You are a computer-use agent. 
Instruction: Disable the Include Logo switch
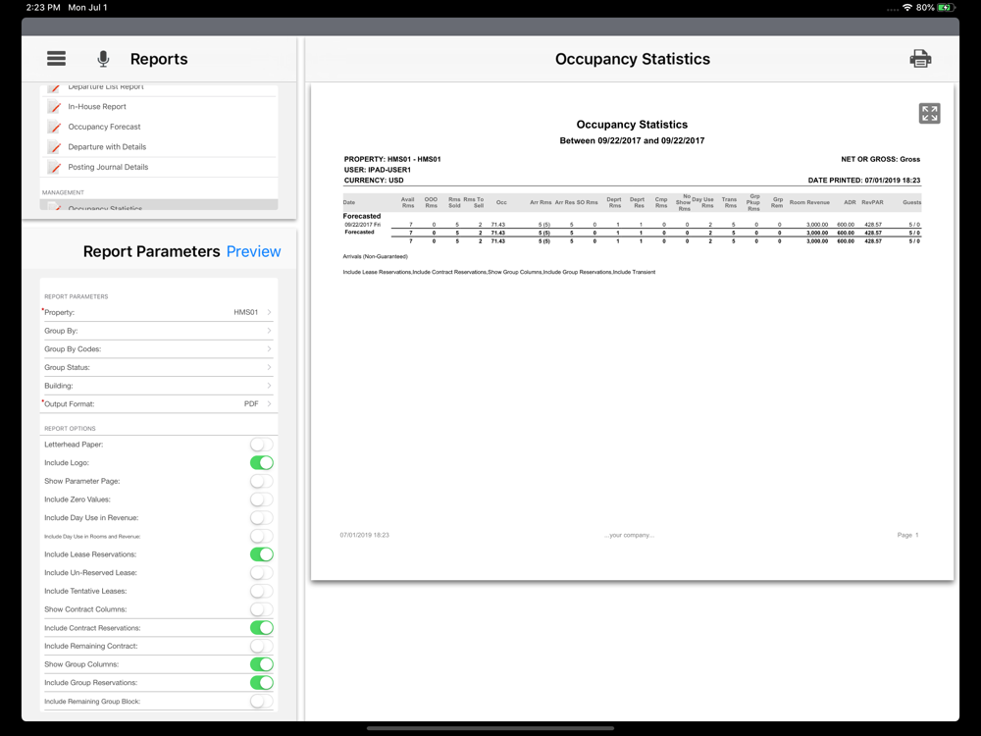pyautogui.click(x=262, y=462)
